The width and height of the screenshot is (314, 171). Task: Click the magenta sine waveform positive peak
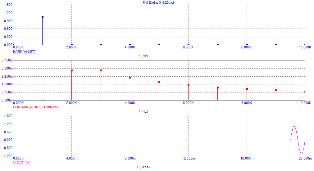tap(294, 126)
